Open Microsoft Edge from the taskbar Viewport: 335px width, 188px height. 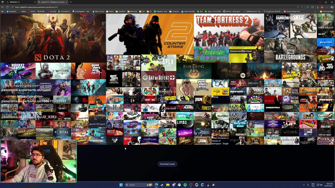156,185
